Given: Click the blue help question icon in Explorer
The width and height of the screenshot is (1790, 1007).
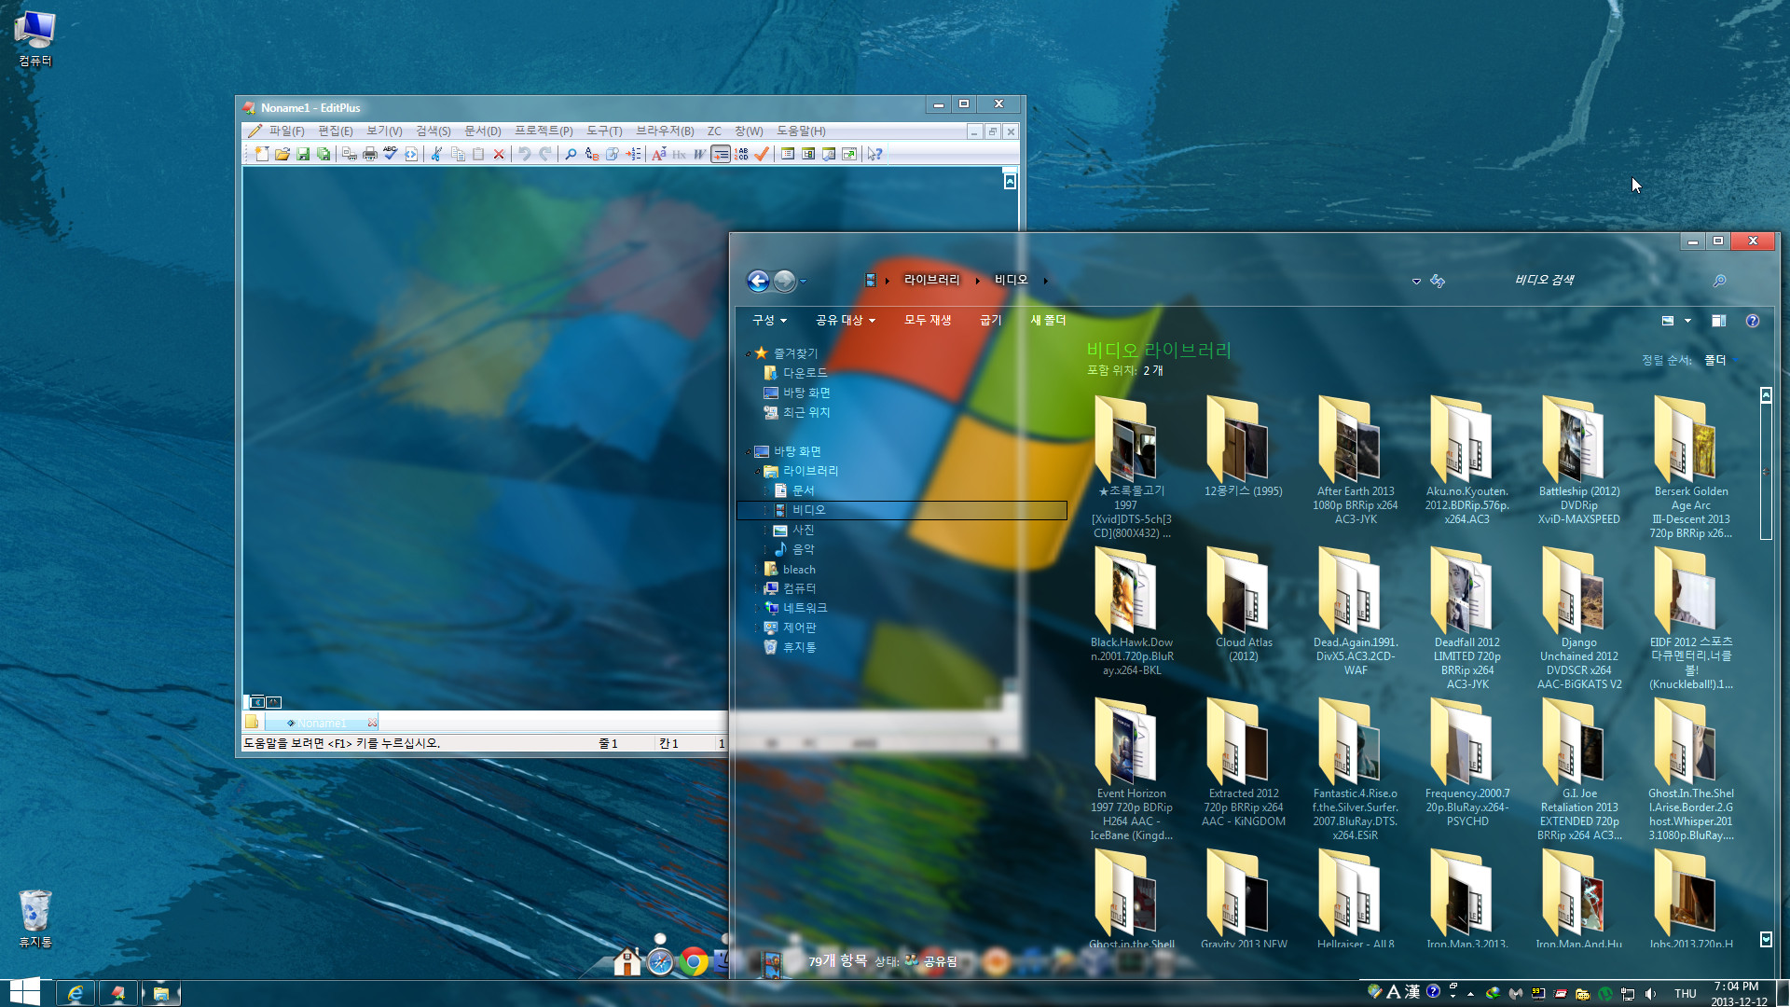Looking at the screenshot, I should [1753, 321].
